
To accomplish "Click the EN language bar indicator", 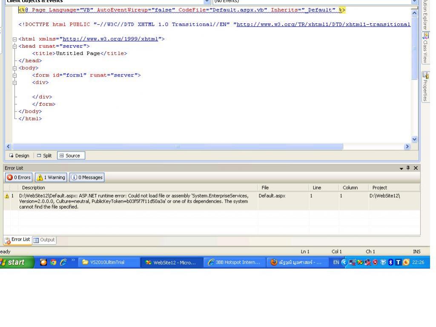I will click(x=336, y=262).
